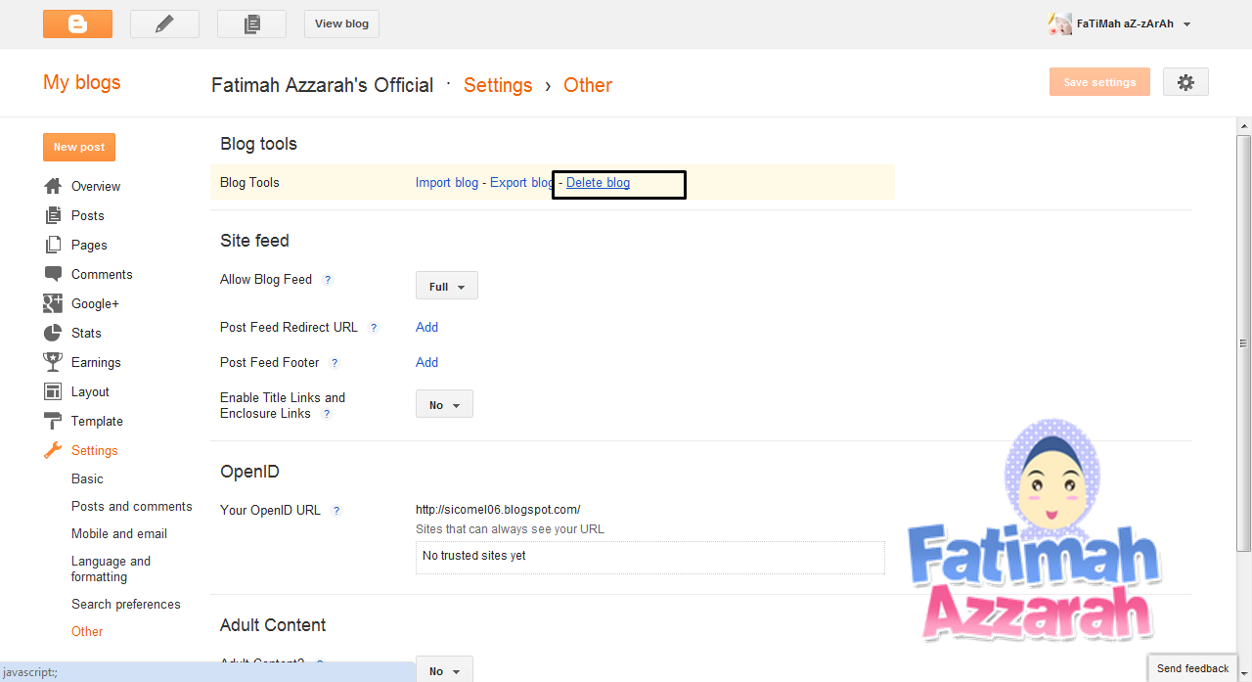Open Overview in the sidebar
The width and height of the screenshot is (1252, 682).
[96, 186]
